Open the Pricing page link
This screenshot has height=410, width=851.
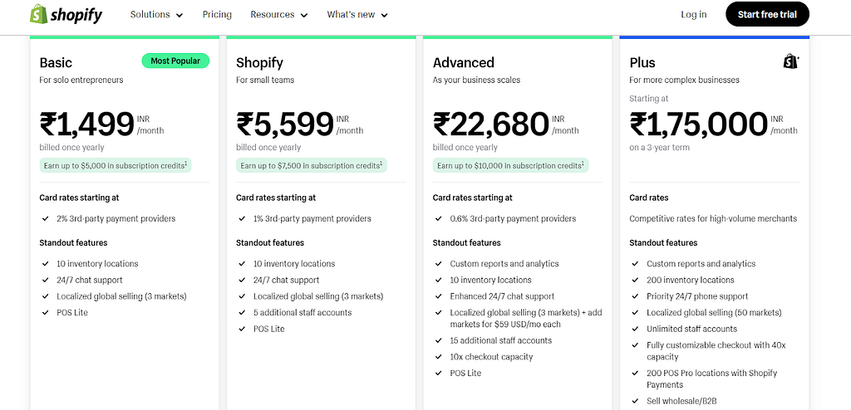point(217,15)
